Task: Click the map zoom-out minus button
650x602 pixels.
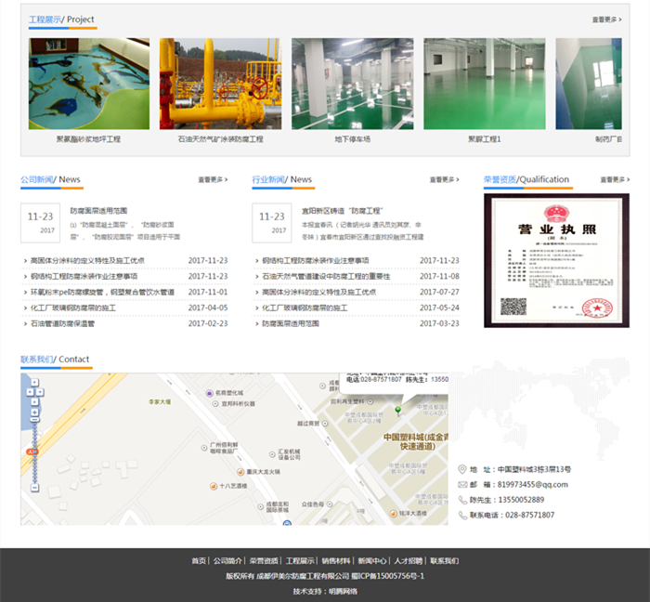Action: pos(34,487)
